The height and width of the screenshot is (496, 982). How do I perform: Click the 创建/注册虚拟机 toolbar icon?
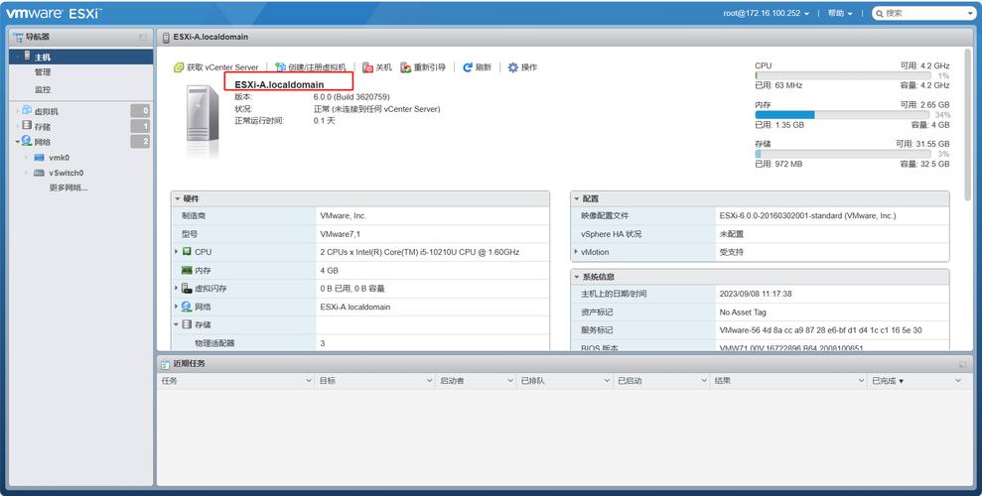280,67
